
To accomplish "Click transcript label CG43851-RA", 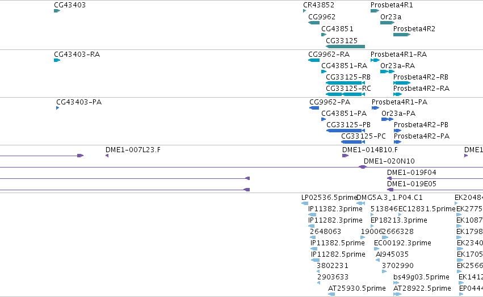I will [x=344, y=66].
